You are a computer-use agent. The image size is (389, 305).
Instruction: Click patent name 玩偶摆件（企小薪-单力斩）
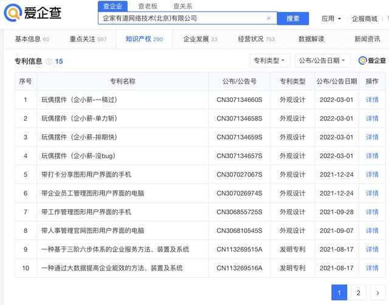(x=79, y=118)
